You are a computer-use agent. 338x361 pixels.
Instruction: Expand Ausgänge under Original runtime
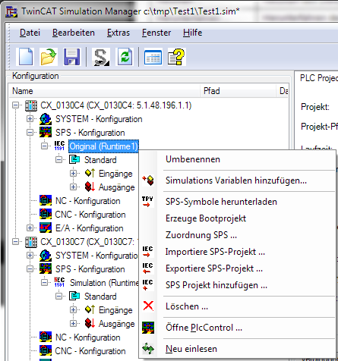[x=74, y=187]
